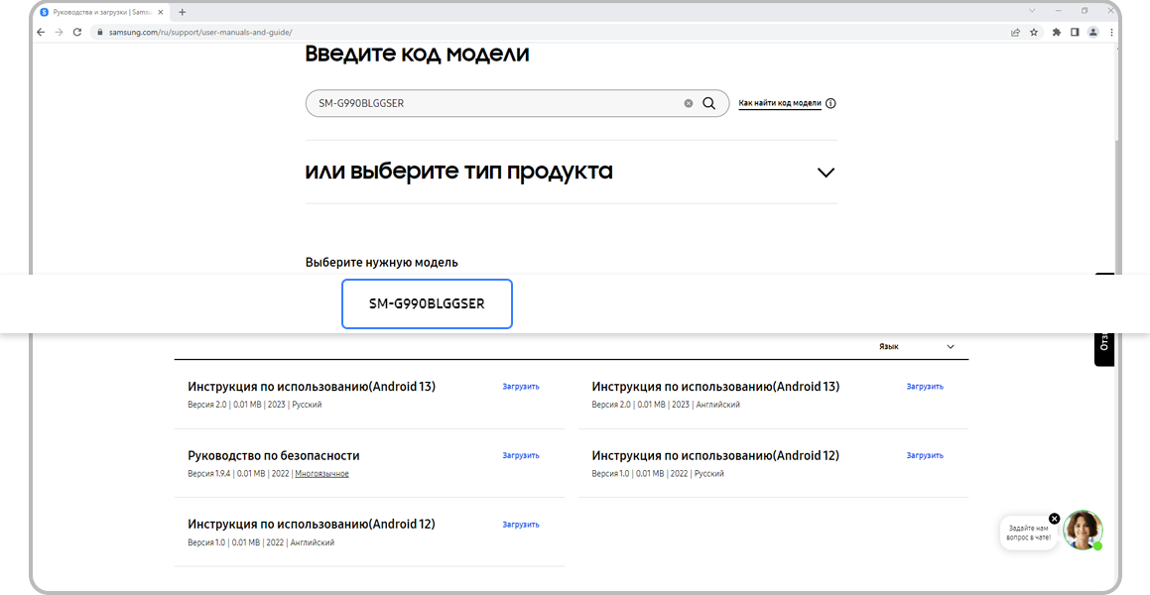Expand 'или выберите тип продукта' chevron
1150x595 pixels.
(826, 173)
